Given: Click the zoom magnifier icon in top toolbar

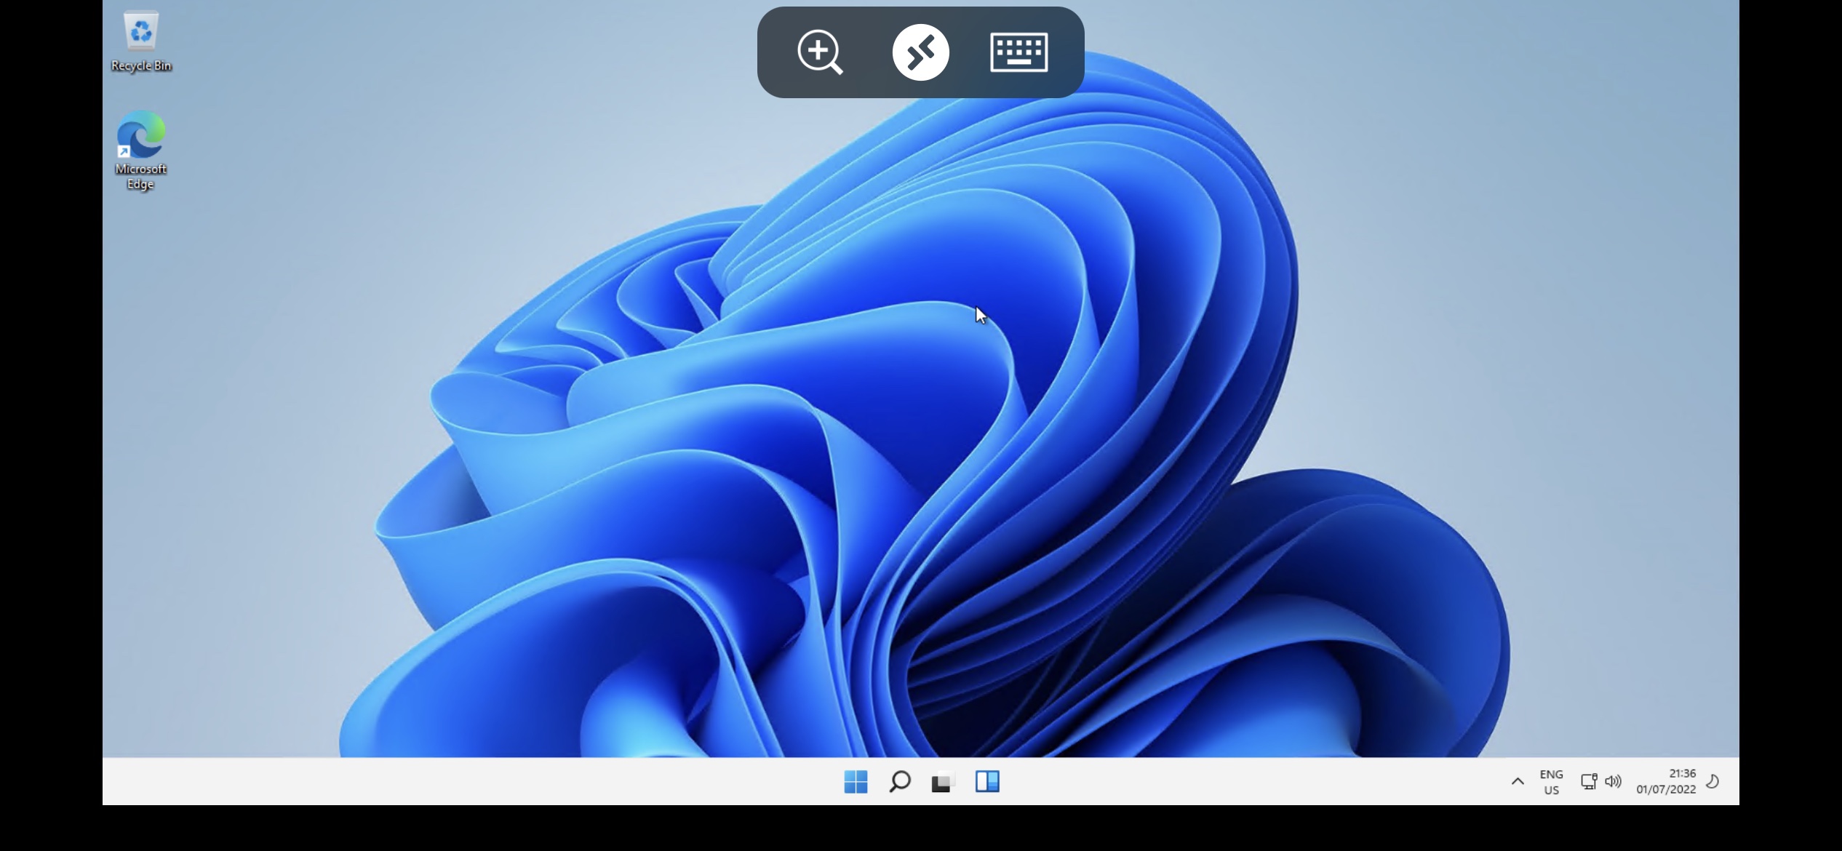Looking at the screenshot, I should click(820, 52).
